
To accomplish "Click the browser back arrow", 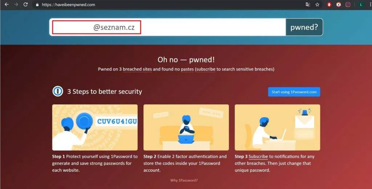I will coord(7,4).
